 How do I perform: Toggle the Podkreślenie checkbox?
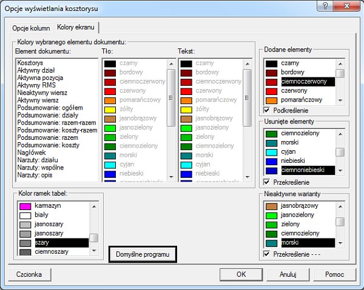[268, 110]
